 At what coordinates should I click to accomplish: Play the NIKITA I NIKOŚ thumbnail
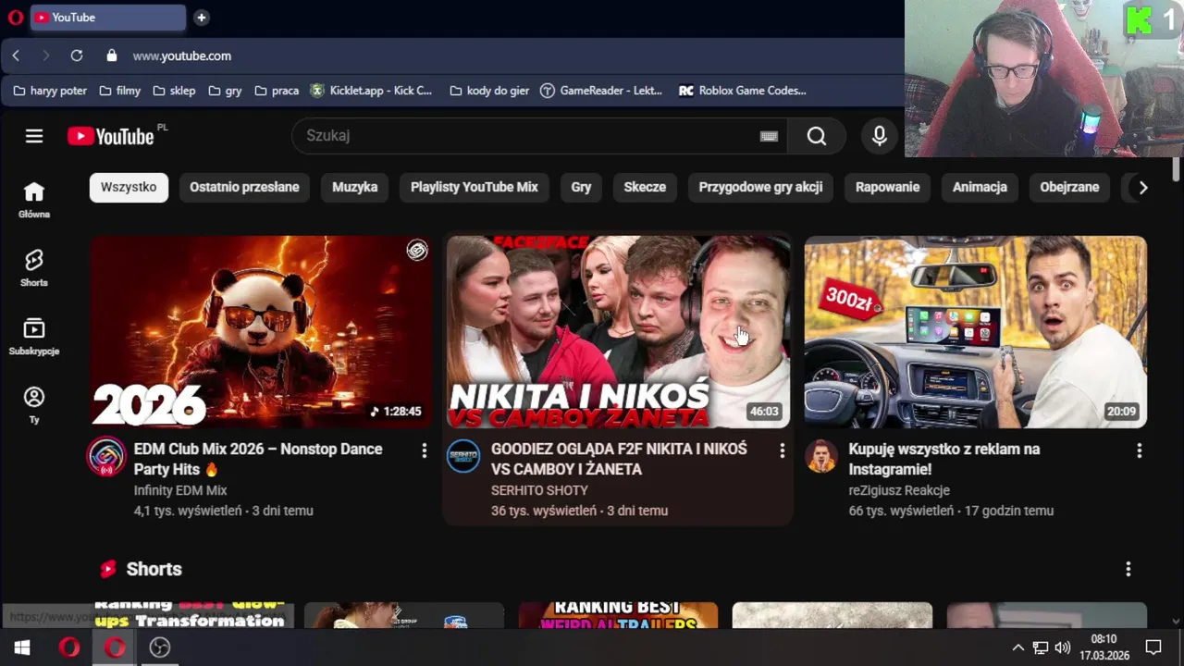point(618,331)
